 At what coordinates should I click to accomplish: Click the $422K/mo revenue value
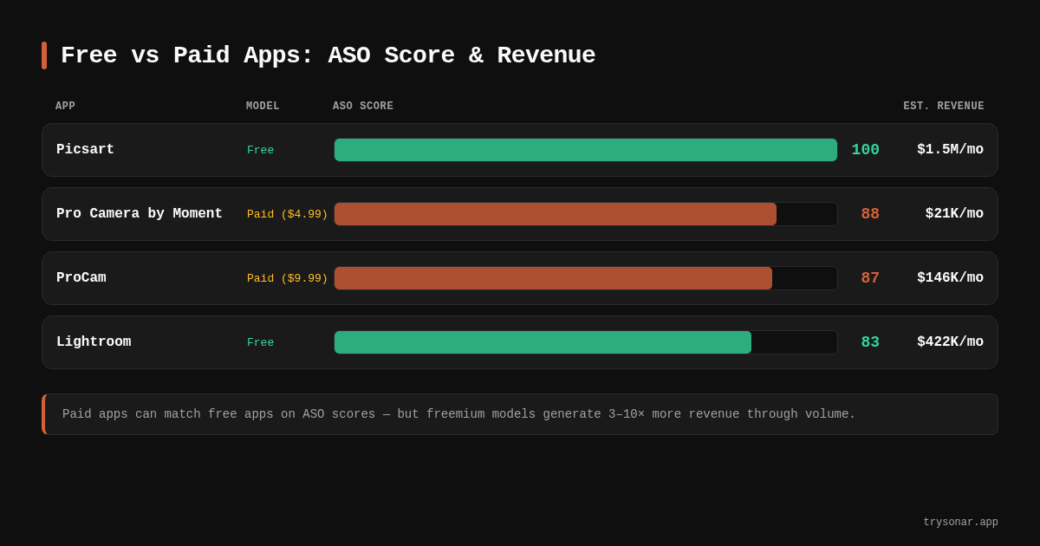click(950, 342)
